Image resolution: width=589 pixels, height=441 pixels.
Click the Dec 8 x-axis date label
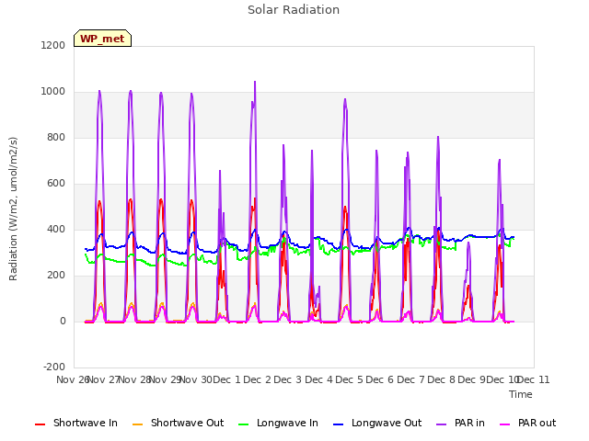click(441, 379)
